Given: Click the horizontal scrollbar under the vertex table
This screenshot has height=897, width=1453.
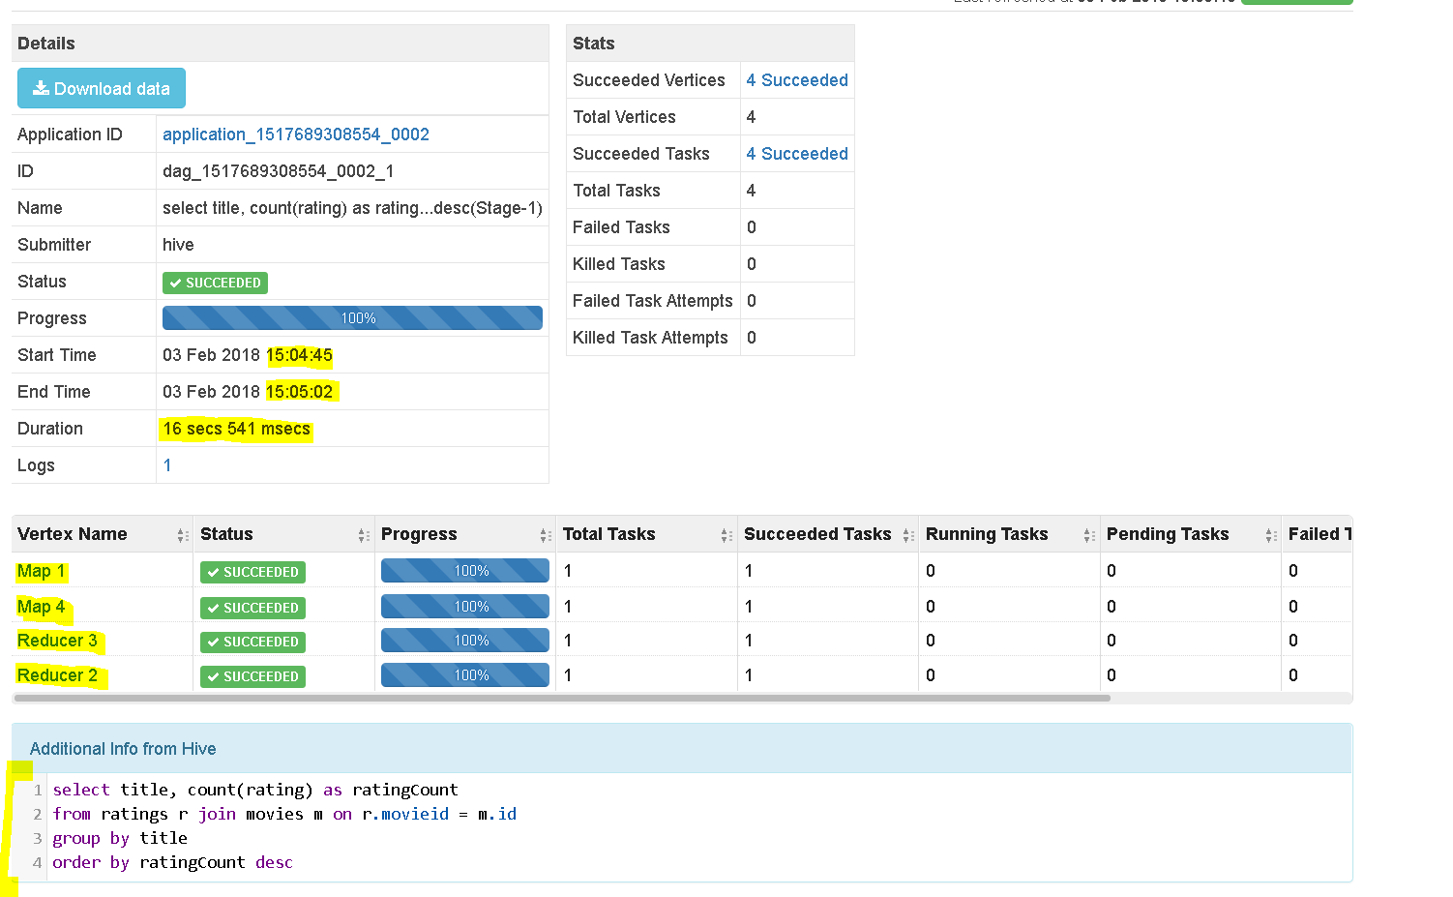Looking at the screenshot, I should coord(562,698).
